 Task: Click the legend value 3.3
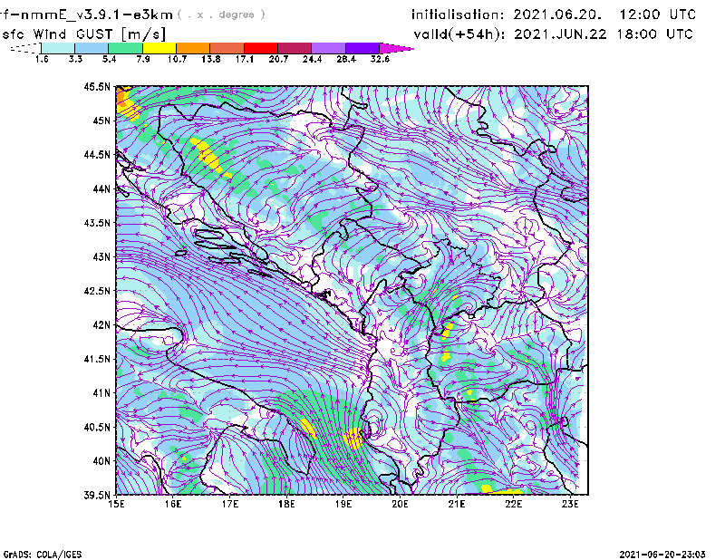point(75,59)
